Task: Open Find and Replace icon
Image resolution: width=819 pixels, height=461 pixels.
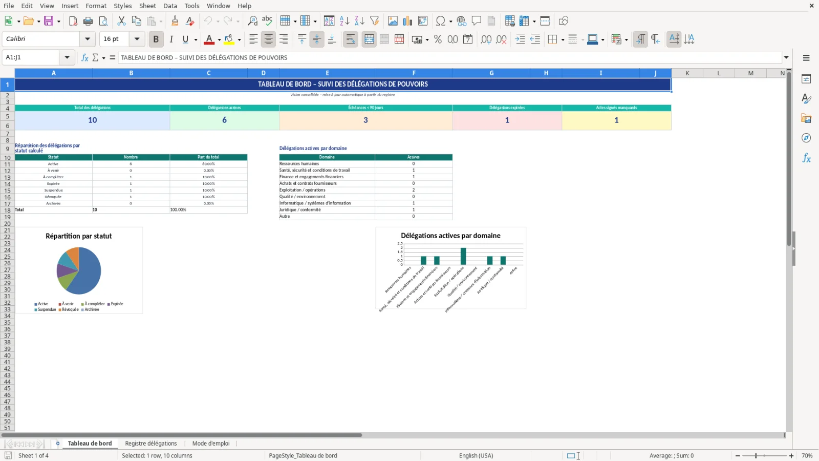Action: click(x=252, y=21)
